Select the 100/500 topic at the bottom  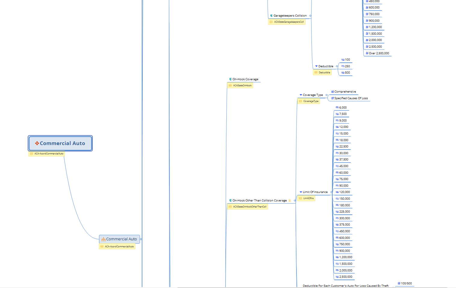pyautogui.click(x=406, y=283)
